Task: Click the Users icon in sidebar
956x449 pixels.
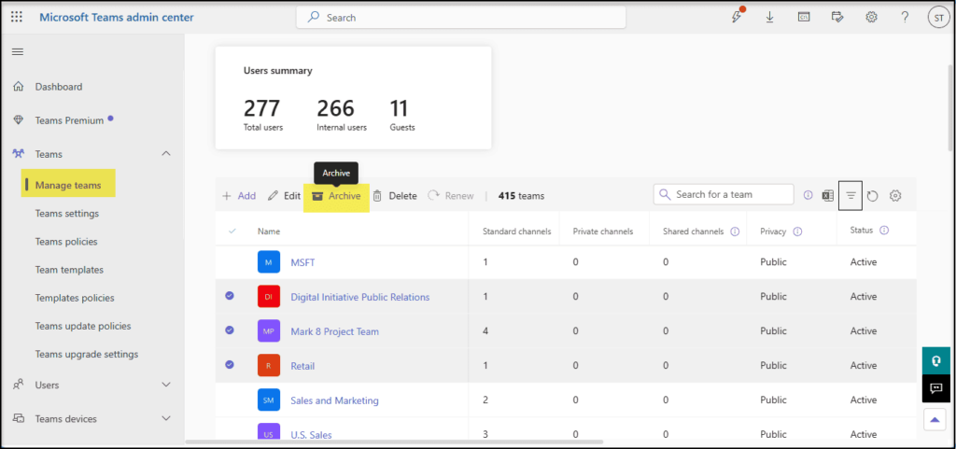Action: (19, 385)
